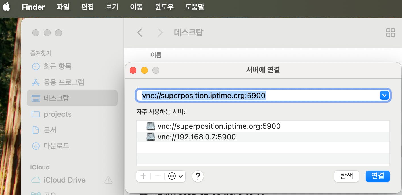
Task: Open the 윈도우 menu in menu bar
Action: (x=164, y=7)
